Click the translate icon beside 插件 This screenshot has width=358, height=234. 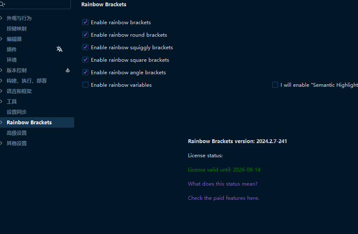click(60, 49)
